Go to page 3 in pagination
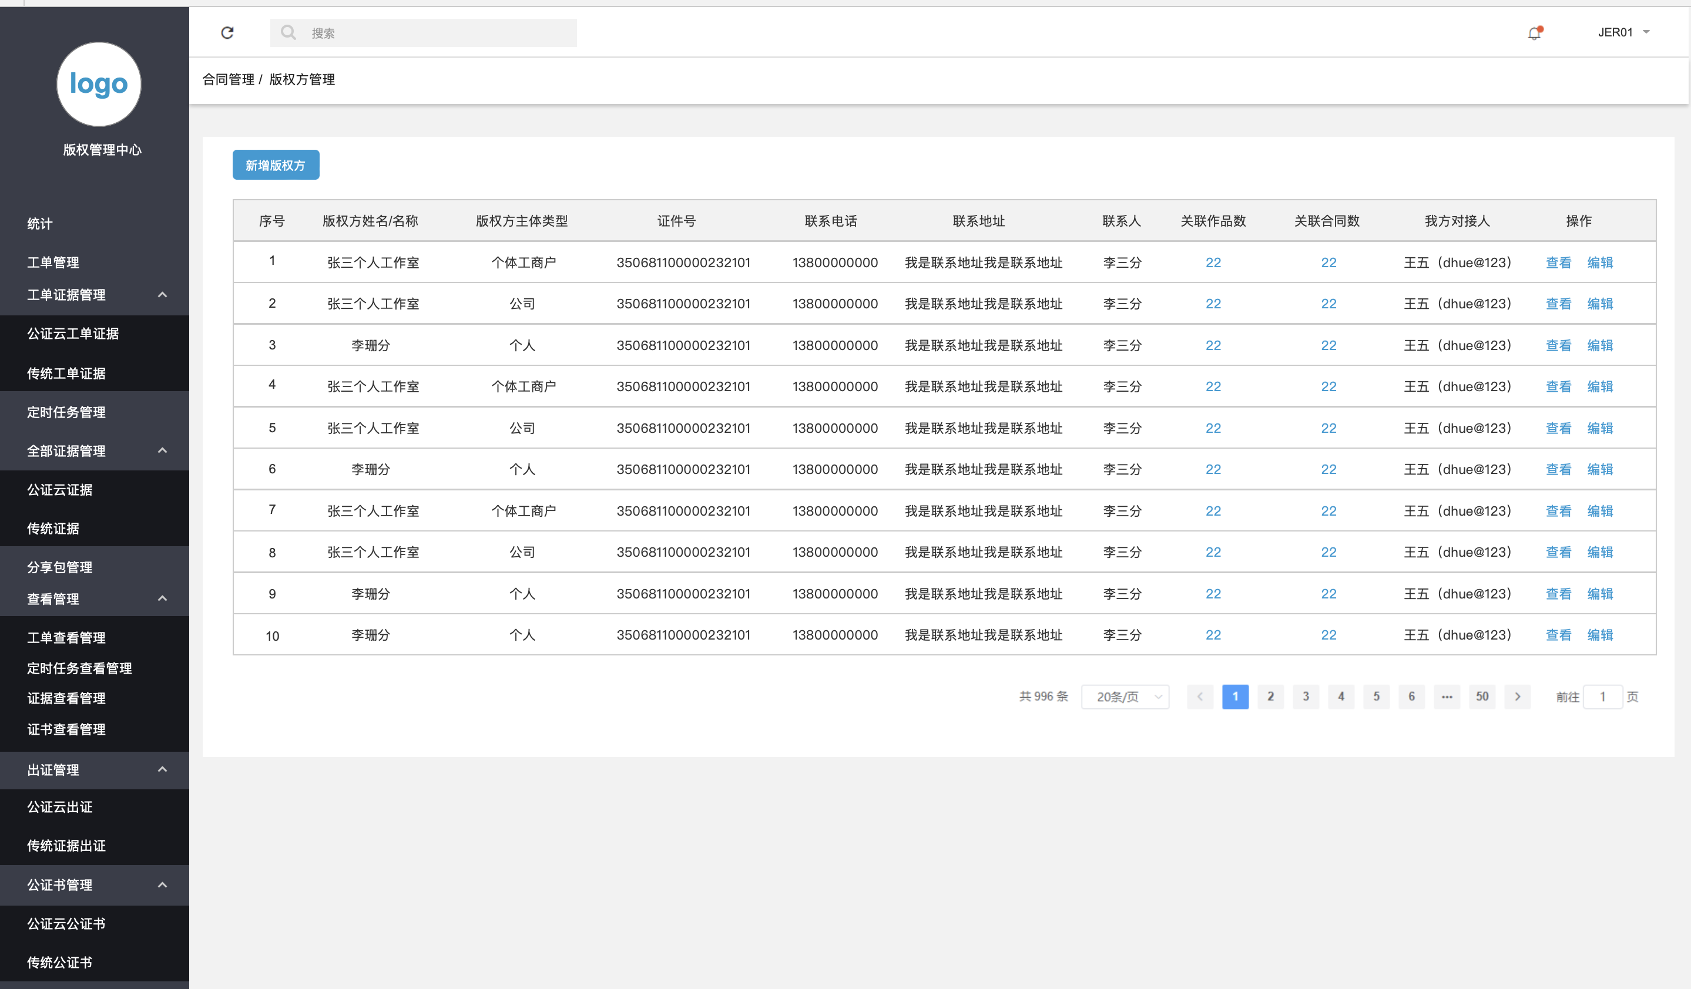Viewport: 1691px width, 989px height. (x=1306, y=697)
